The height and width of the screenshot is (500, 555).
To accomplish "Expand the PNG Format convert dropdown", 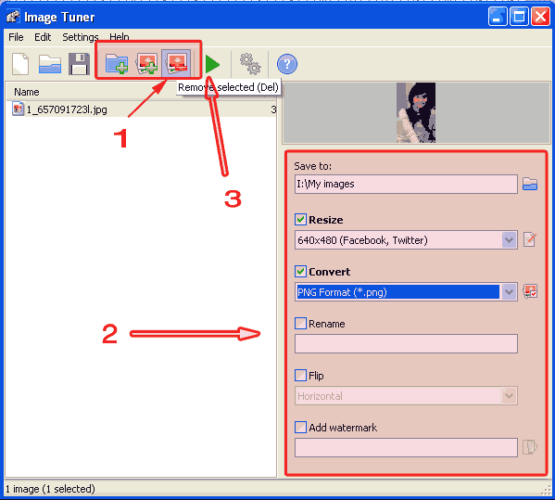I will coord(509,292).
